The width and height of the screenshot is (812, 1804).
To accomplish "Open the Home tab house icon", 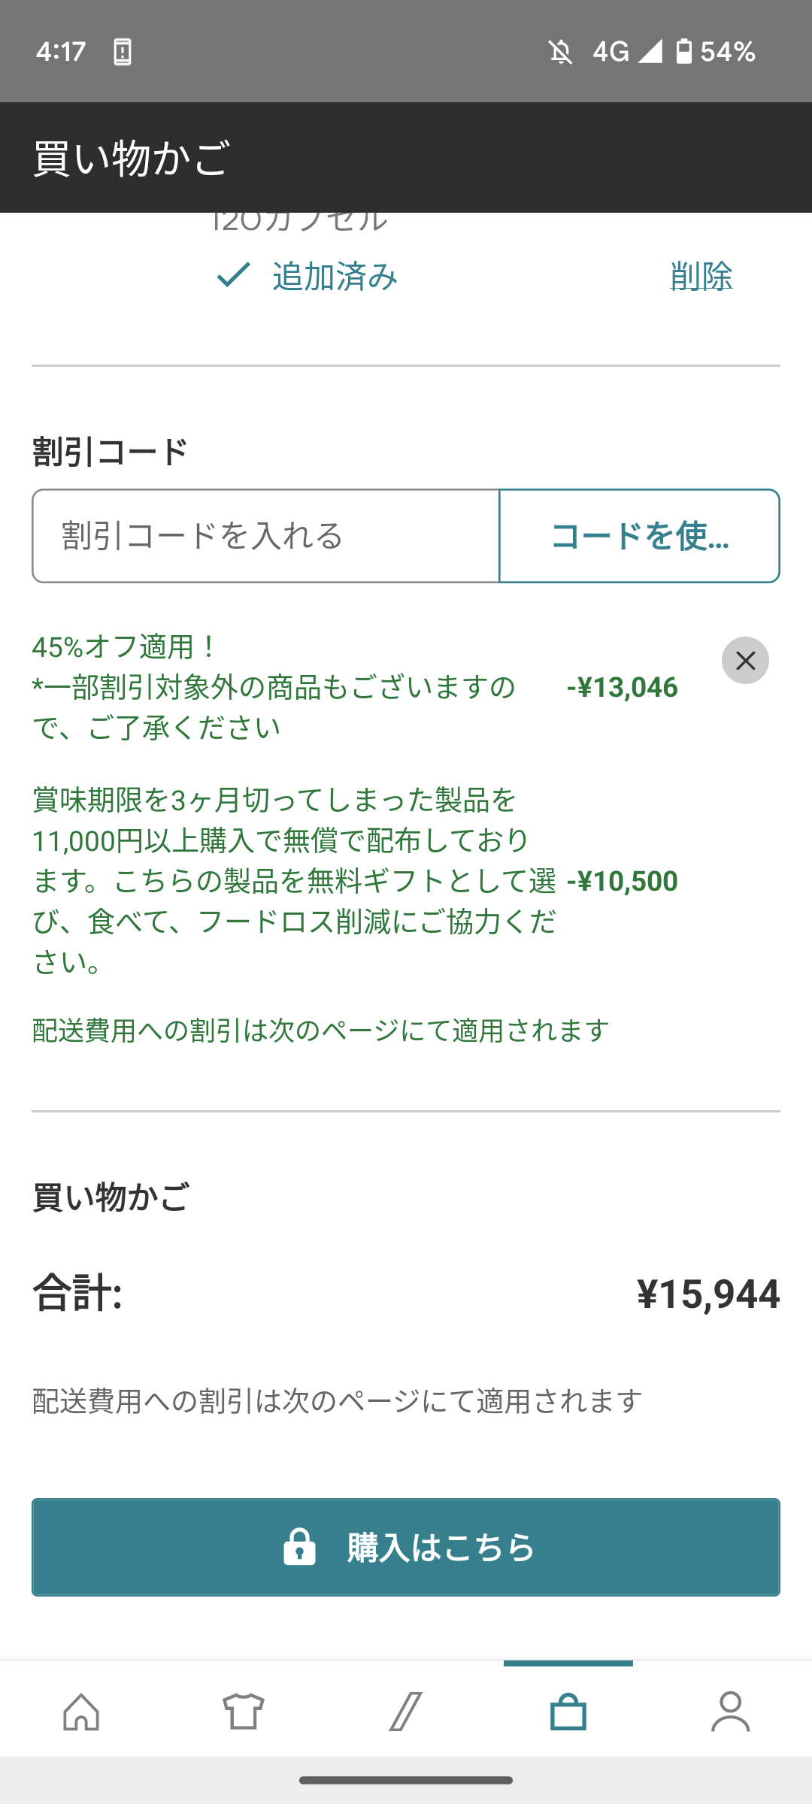I will [81, 1712].
